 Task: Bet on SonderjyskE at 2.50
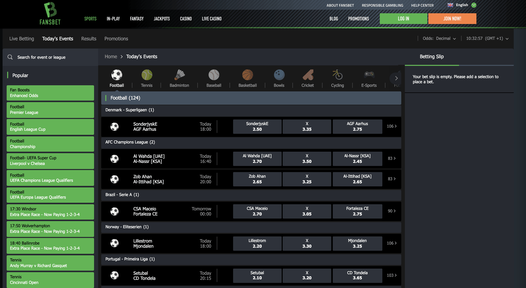point(257,126)
